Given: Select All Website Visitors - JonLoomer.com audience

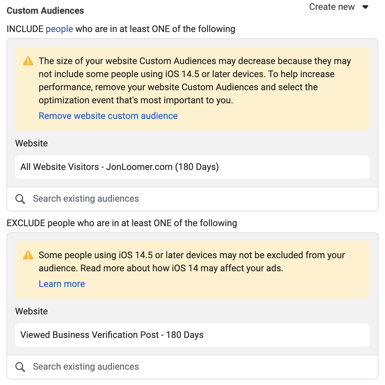Looking at the screenshot, I should 192,167.
